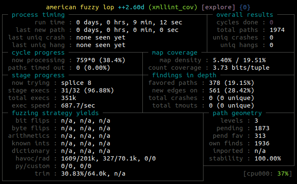
Task: Click py/custom value '0/0, 0/0'
Action: [x=76, y=166]
